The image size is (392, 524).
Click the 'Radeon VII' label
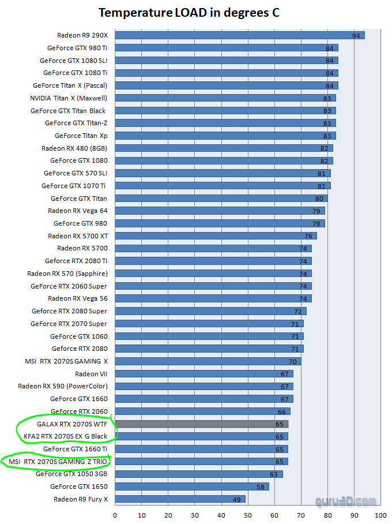[91, 374]
